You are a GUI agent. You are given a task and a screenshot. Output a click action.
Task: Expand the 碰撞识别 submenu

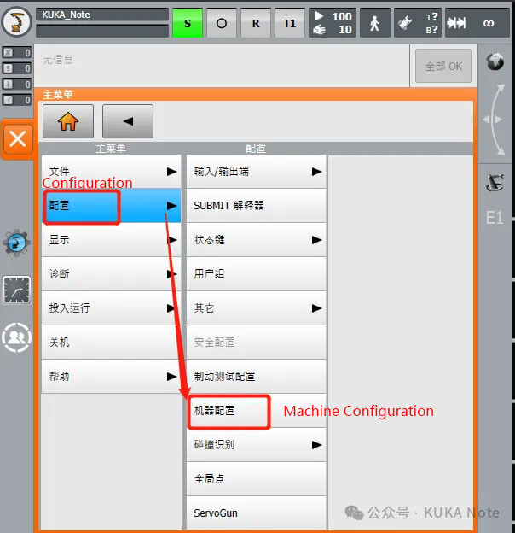tap(257, 445)
